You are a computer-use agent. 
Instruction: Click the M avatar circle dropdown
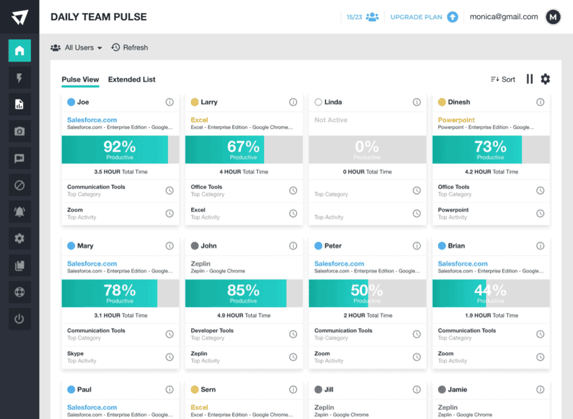(553, 17)
